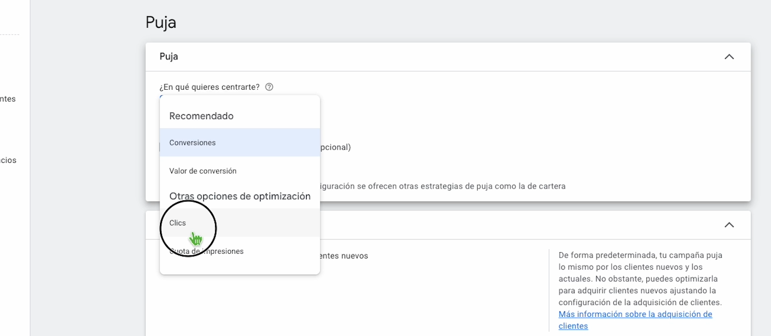Select Conversiones from the dropdown list
The width and height of the screenshot is (771, 336).
tap(193, 143)
